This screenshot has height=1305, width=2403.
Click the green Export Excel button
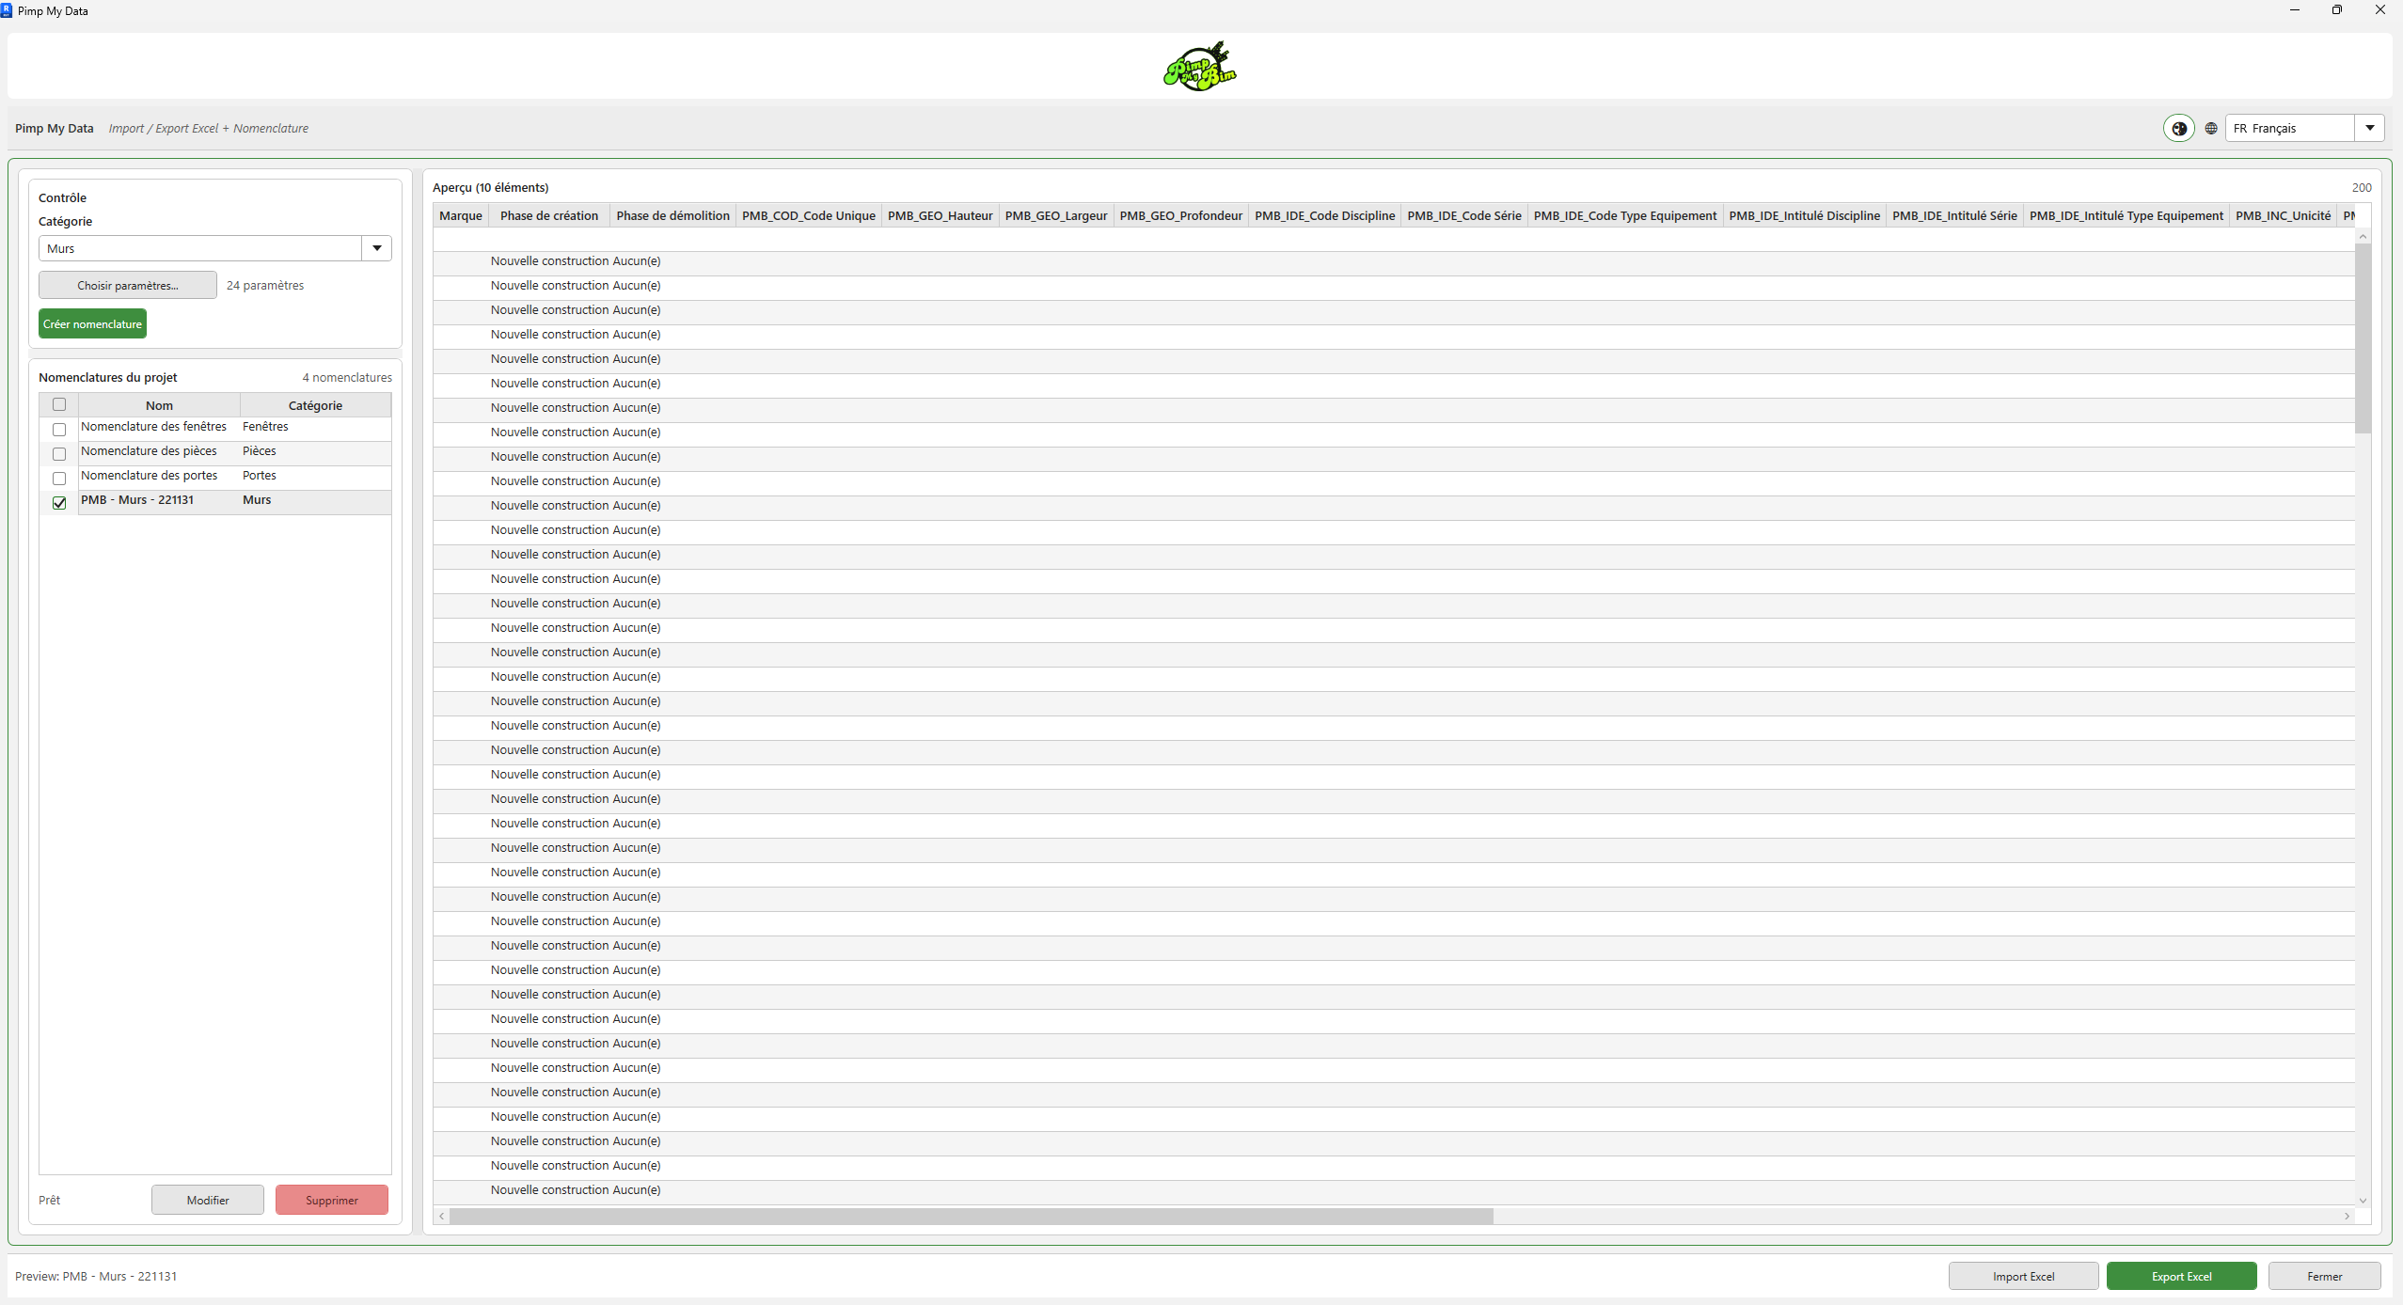[x=2181, y=1277]
